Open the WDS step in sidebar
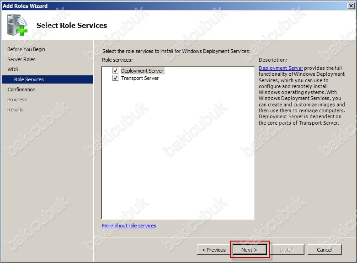The height and width of the screenshot is (263, 357). coord(13,69)
